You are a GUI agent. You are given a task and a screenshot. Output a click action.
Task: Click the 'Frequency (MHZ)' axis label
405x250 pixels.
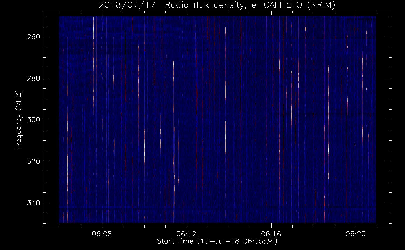[19, 120]
